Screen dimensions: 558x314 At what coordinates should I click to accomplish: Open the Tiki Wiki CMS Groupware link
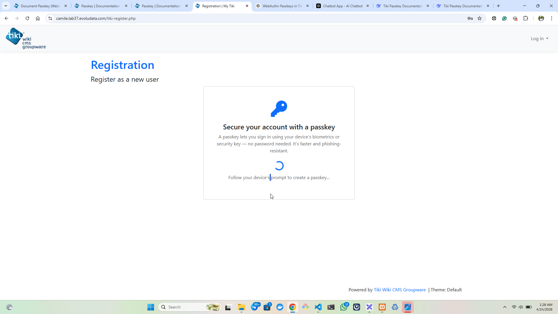point(400,290)
